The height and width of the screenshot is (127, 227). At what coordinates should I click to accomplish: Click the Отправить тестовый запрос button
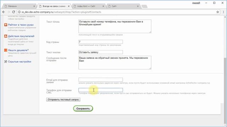(63, 99)
